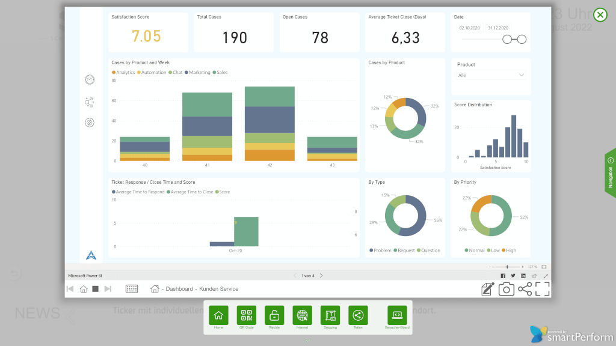The height and width of the screenshot is (346, 616).
Task: Click the Power BI share arrow icon
Action: (x=534, y=276)
